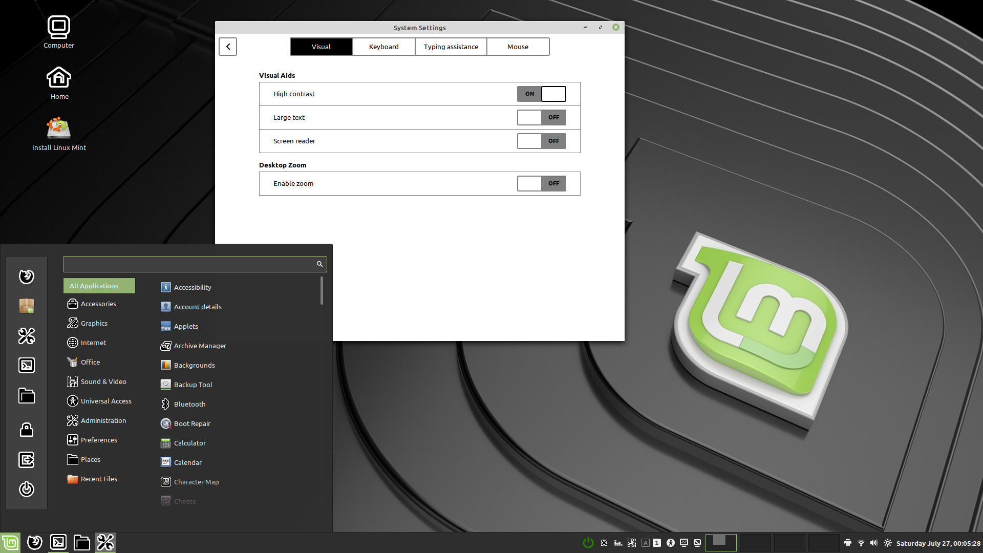Select the Internet category

click(99, 343)
